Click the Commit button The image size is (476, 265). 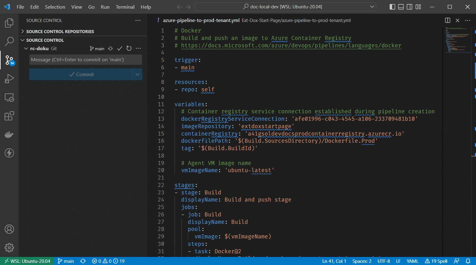pos(81,74)
